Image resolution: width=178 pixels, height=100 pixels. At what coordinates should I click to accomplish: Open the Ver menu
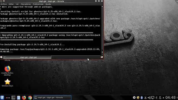coord(17,4)
